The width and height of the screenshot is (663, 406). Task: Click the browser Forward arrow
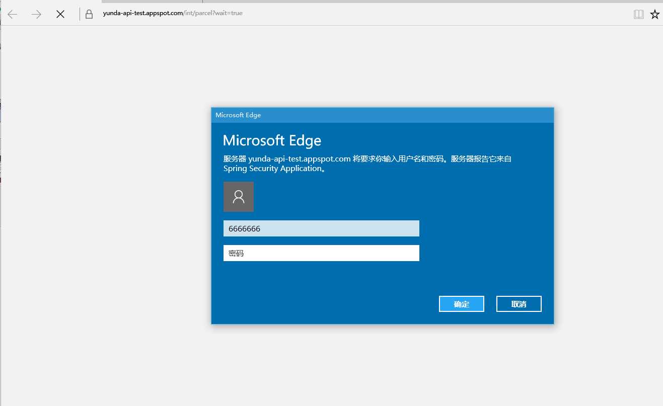[x=36, y=15]
